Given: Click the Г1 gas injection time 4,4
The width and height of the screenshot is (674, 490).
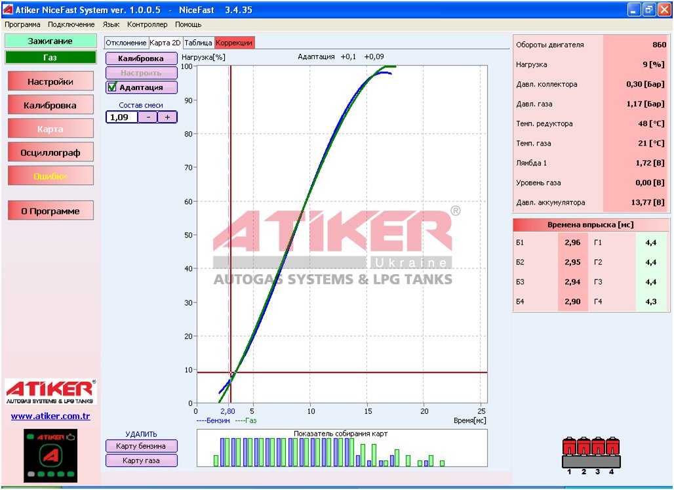Looking at the screenshot, I should 651,243.
